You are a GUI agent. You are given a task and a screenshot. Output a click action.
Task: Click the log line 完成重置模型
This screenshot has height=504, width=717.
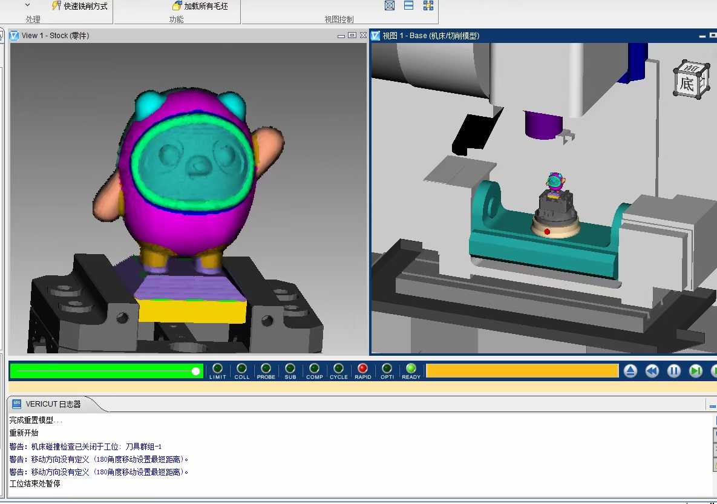tap(36, 420)
